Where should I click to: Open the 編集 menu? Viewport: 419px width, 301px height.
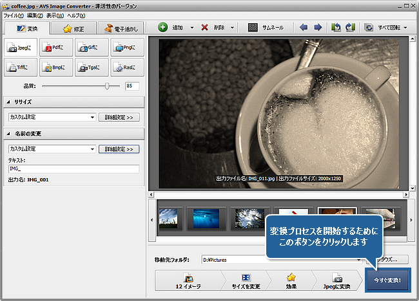click(35, 15)
